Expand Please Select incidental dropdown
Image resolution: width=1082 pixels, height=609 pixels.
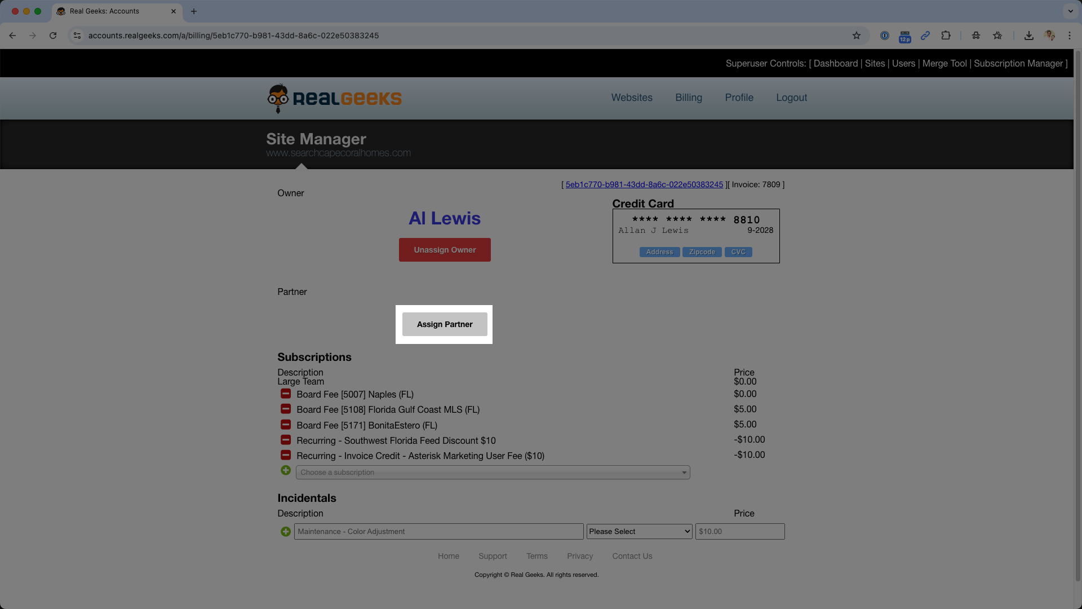639,531
